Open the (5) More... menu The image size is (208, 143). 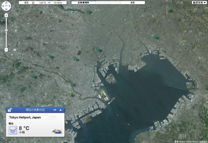[59, 3]
